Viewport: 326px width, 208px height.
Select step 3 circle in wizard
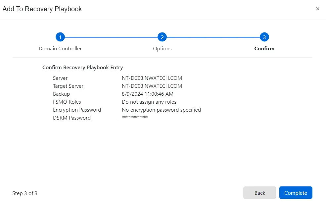click(264, 37)
